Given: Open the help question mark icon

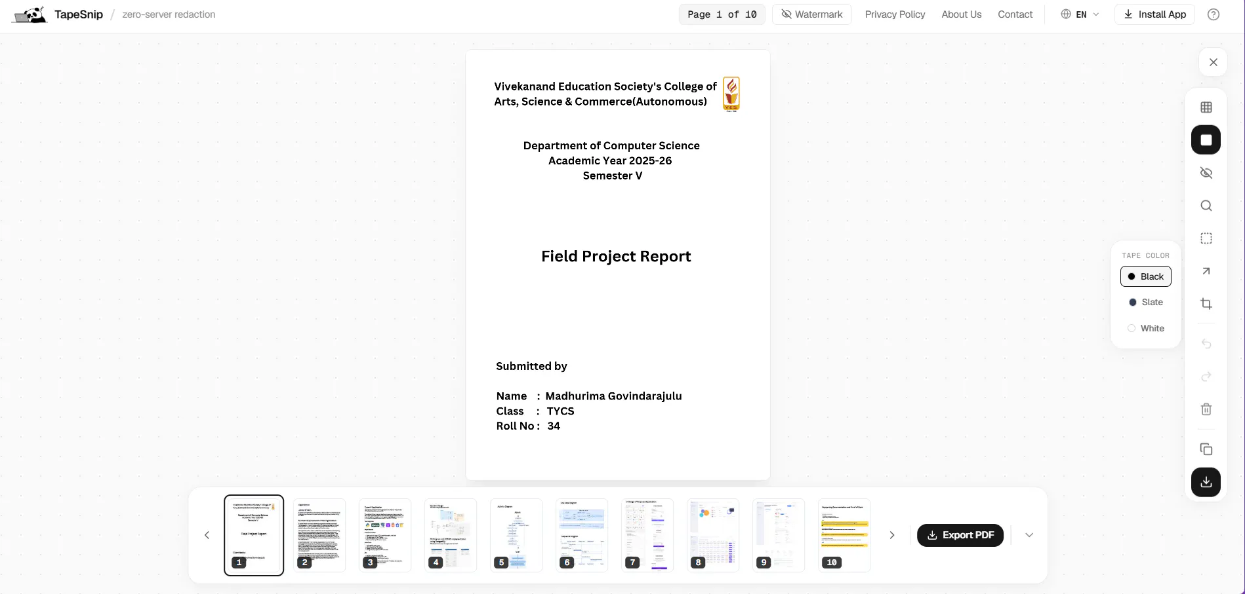Looking at the screenshot, I should [1214, 14].
